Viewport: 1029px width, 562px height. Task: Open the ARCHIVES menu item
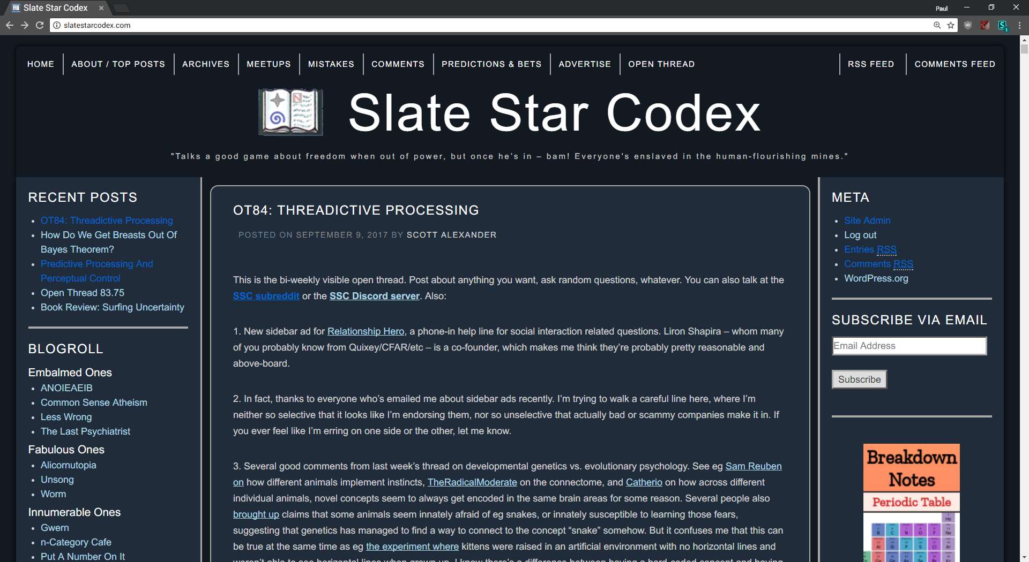[205, 64]
